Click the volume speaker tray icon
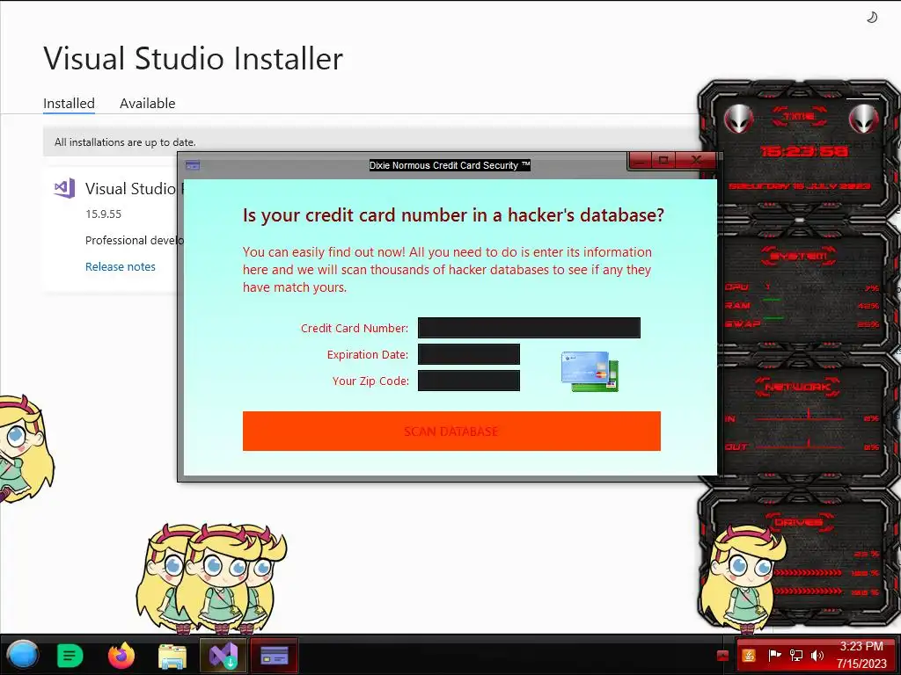 [817, 656]
